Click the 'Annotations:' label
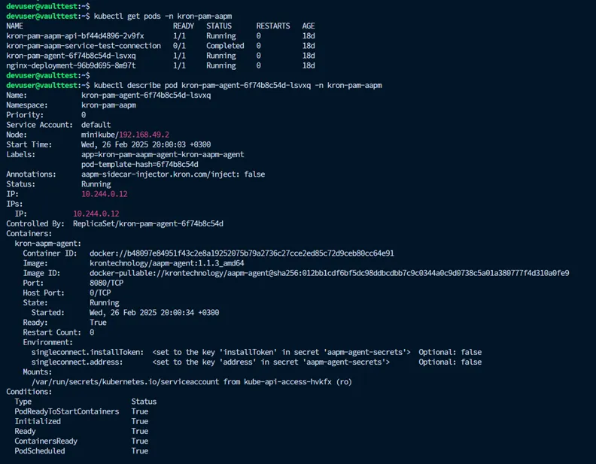 (x=31, y=174)
